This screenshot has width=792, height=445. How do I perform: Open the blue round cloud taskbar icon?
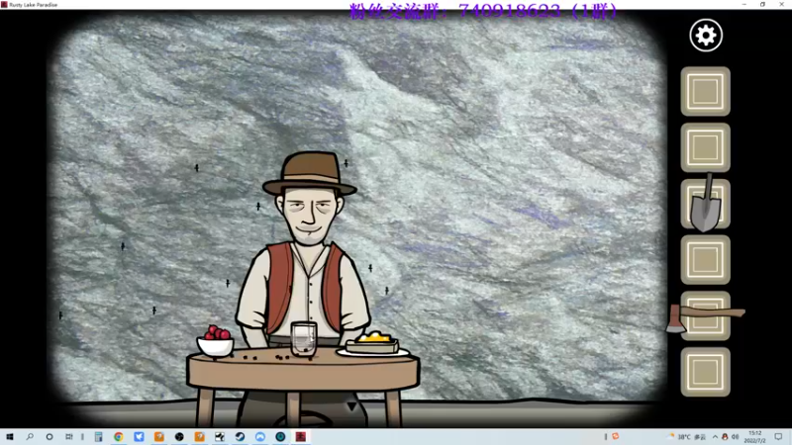(x=260, y=437)
